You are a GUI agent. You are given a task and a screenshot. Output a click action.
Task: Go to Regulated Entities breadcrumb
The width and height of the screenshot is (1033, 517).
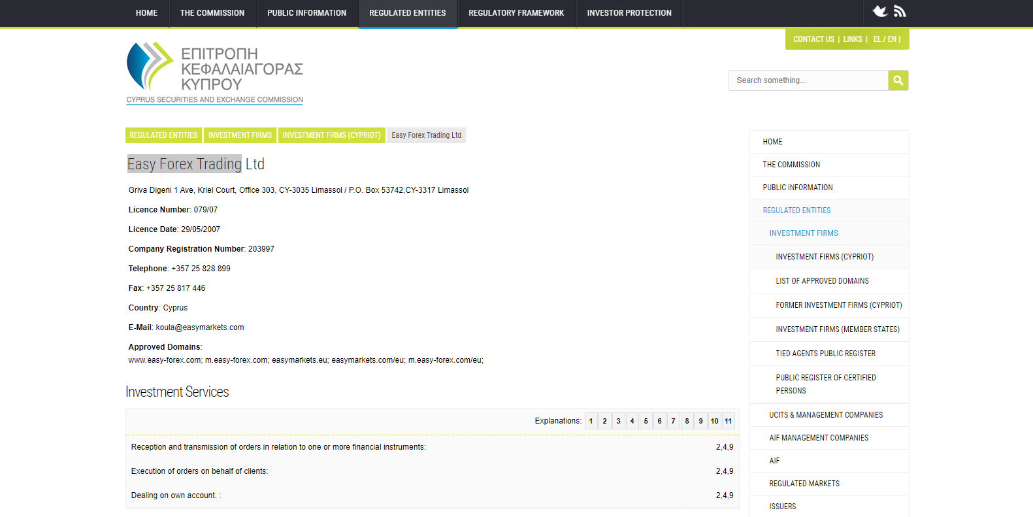[163, 135]
